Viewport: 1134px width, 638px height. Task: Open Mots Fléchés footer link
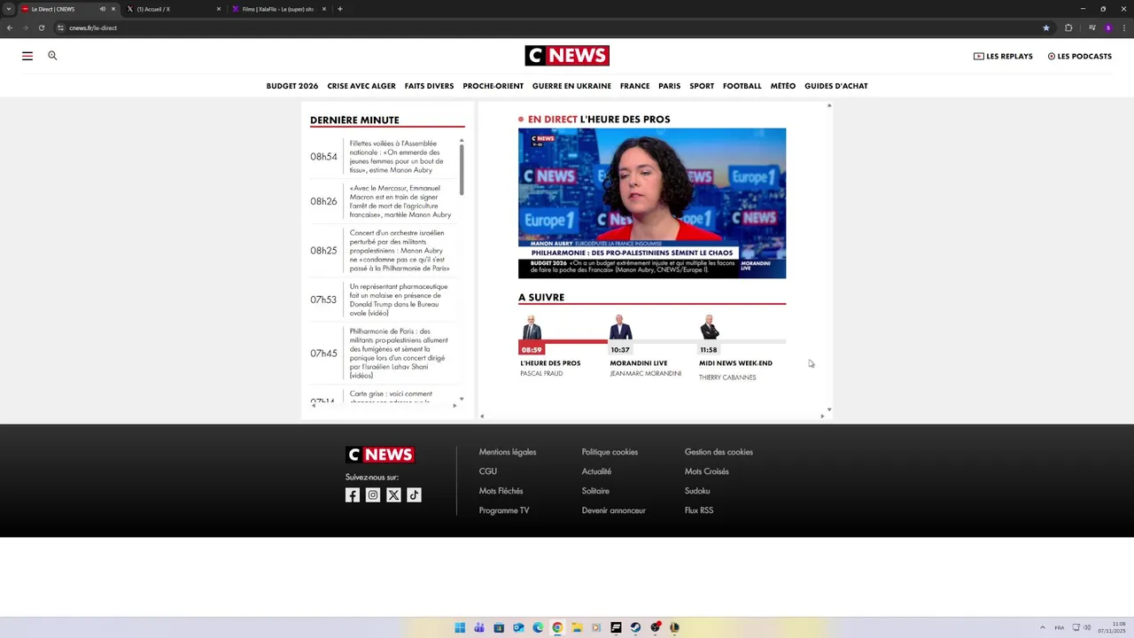tap(501, 491)
